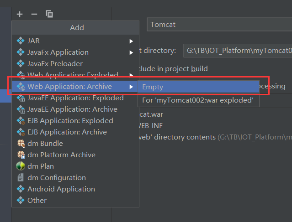Click the copy artifact icon
The image size is (292, 222).
coord(49,14)
